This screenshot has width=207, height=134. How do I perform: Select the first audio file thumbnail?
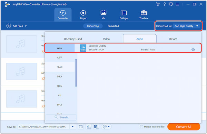(x=21, y=44)
